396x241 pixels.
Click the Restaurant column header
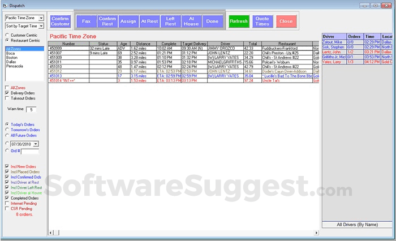pyautogui.click(x=287, y=44)
